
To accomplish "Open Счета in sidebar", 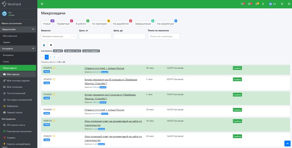I will coord(18,61).
